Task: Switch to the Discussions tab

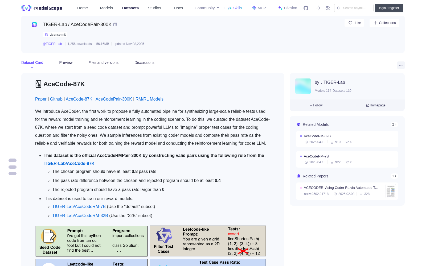Action: pyautogui.click(x=144, y=63)
